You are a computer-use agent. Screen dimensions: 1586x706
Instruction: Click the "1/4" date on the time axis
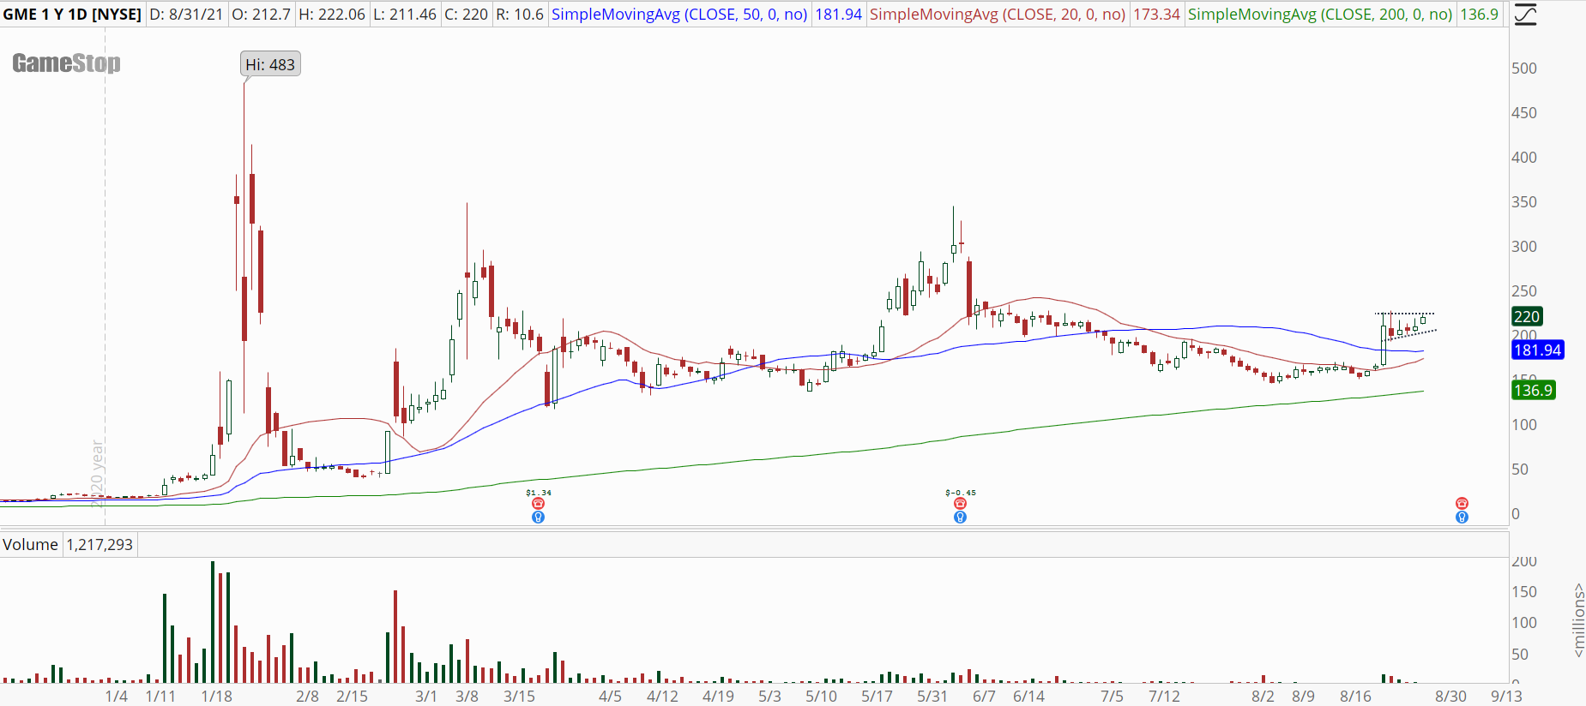[x=117, y=697]
